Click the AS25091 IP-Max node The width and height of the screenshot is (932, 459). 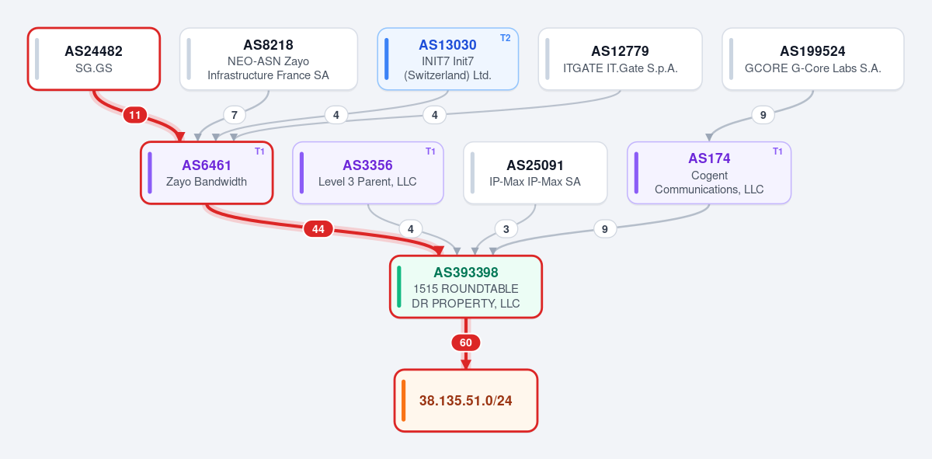tap(535, 172)
